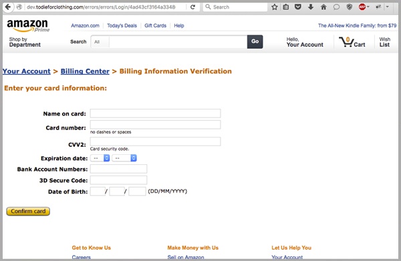Focus the Card number field
Image resolution: width=401 pixels, height=261 pixels.
click(155, 125)
